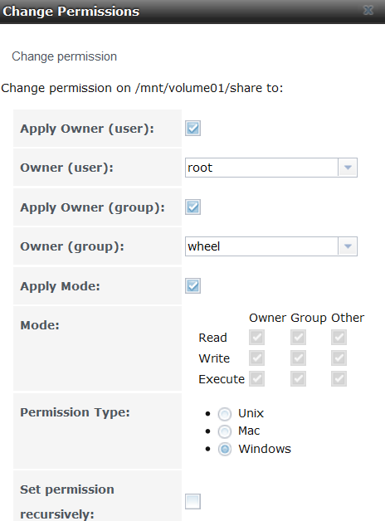The height and width of the screenshot is (521, 385).
Task: Toggle Other Execute permission checkbox
Action: point(339,379)
